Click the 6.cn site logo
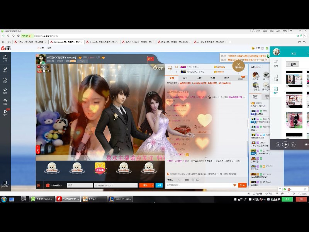The height and width of the screenshot is (232, 309). 5,48
